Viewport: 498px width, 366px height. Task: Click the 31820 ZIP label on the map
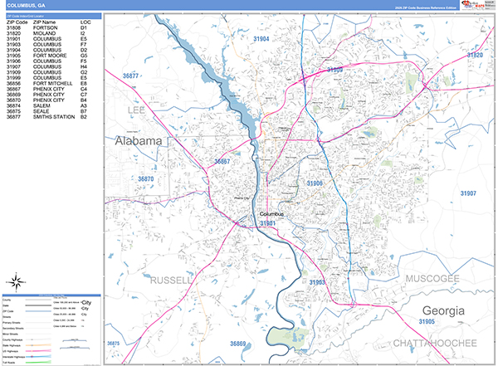click(475, 55)
